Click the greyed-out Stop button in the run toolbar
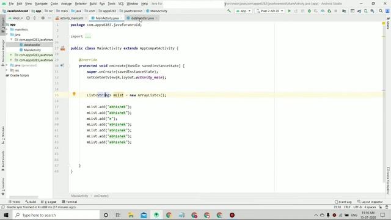 [336, 11]
